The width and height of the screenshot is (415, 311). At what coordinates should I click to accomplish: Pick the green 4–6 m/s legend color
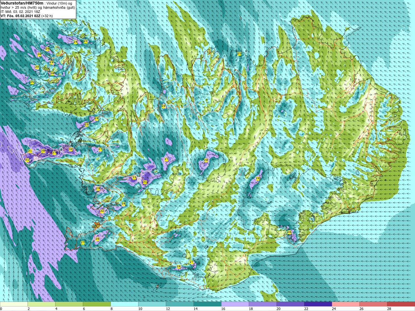(69, 304)
